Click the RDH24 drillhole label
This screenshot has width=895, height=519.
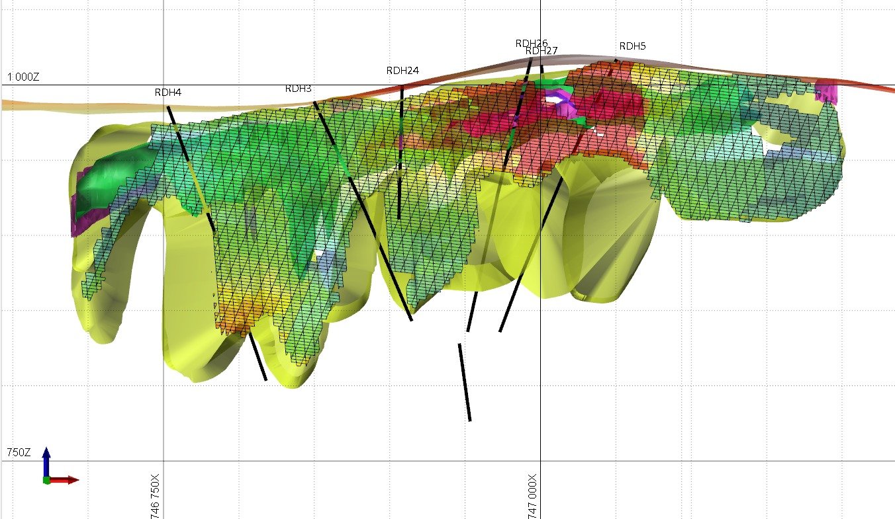click(402, 71)
